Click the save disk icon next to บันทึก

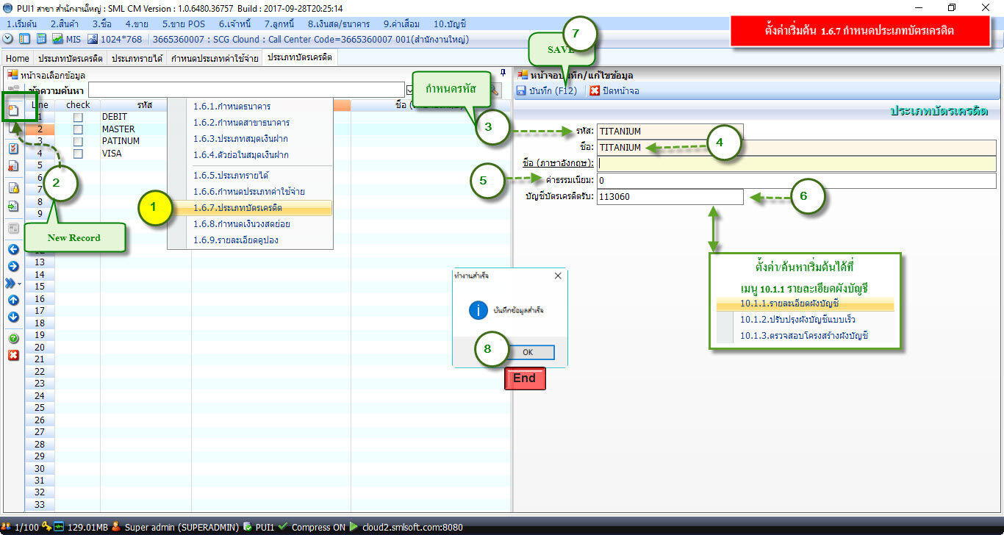click(521, 91)
